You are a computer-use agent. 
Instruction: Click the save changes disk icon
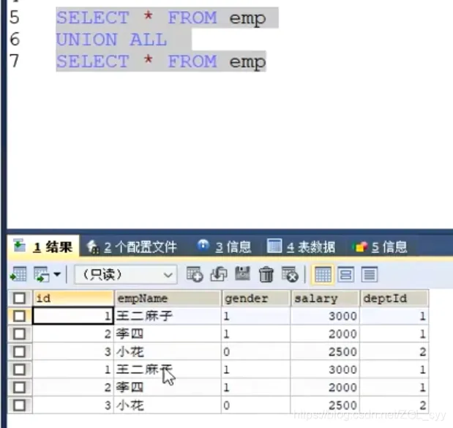pyautogui.click(x=242, y=274)
